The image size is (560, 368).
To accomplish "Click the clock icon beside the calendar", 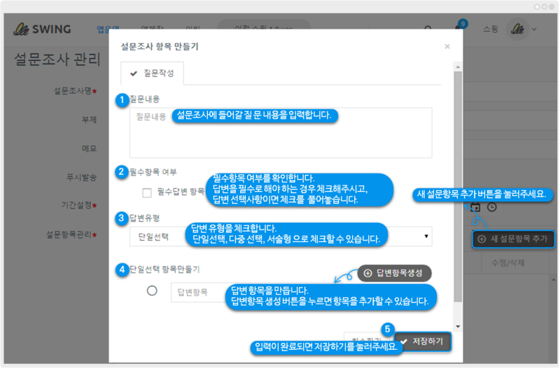I will point(492,207).
